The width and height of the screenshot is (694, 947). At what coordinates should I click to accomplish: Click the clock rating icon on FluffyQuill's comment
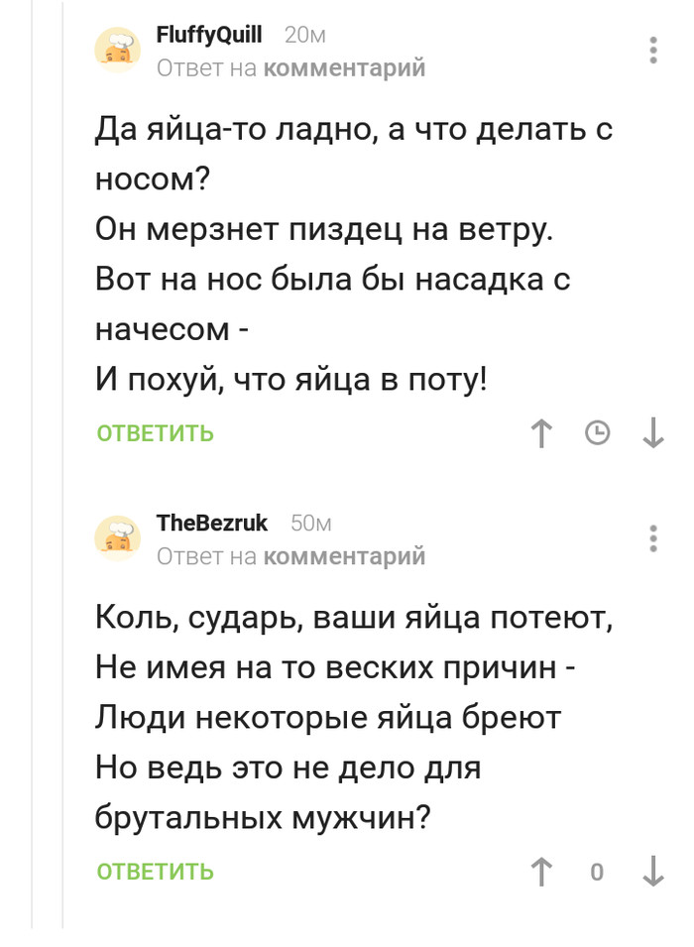(x=597, y=433)
